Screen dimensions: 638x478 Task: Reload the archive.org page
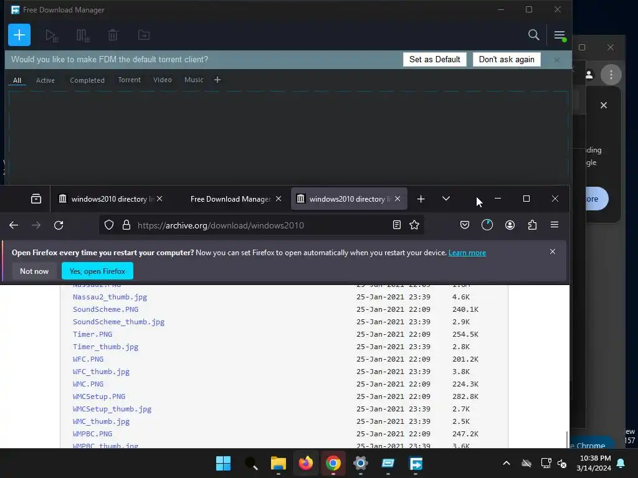point(59,225)
